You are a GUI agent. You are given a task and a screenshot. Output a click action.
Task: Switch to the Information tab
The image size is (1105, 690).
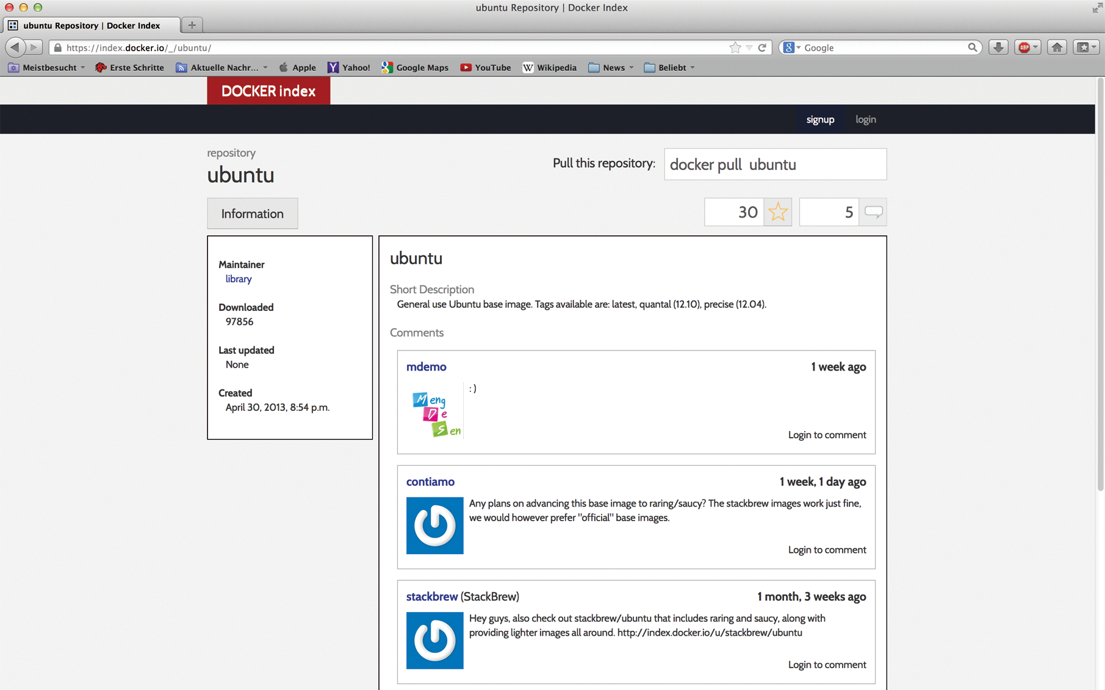253,213
